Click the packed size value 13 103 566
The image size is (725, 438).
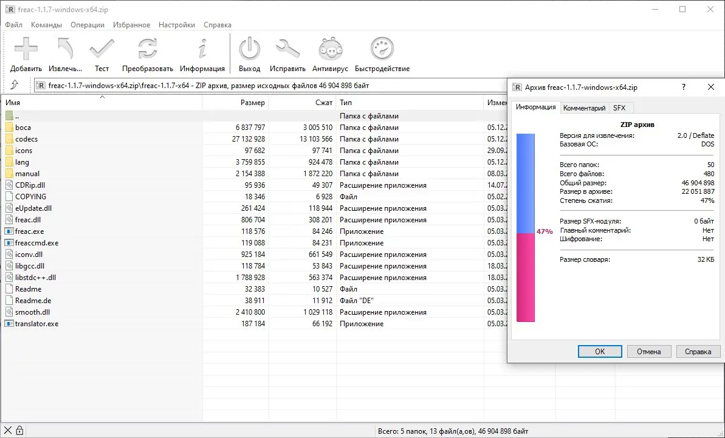point(316,139)
